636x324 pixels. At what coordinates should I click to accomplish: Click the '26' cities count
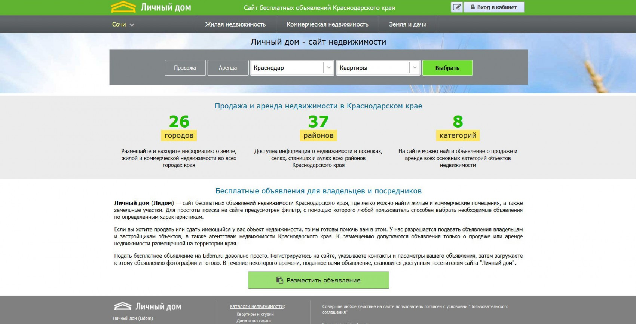(179, 122)
